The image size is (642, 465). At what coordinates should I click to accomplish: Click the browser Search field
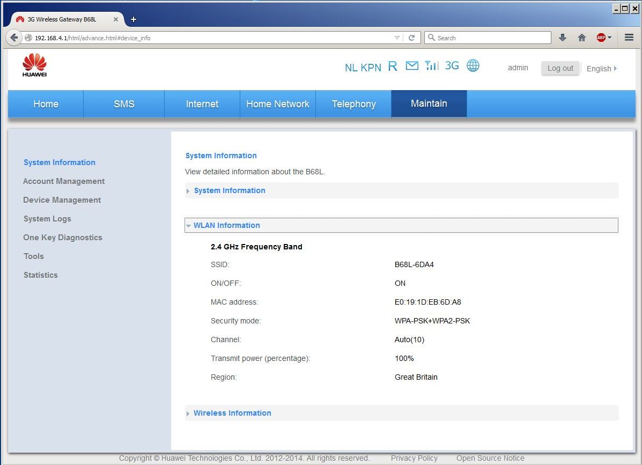tap(488, 38)
